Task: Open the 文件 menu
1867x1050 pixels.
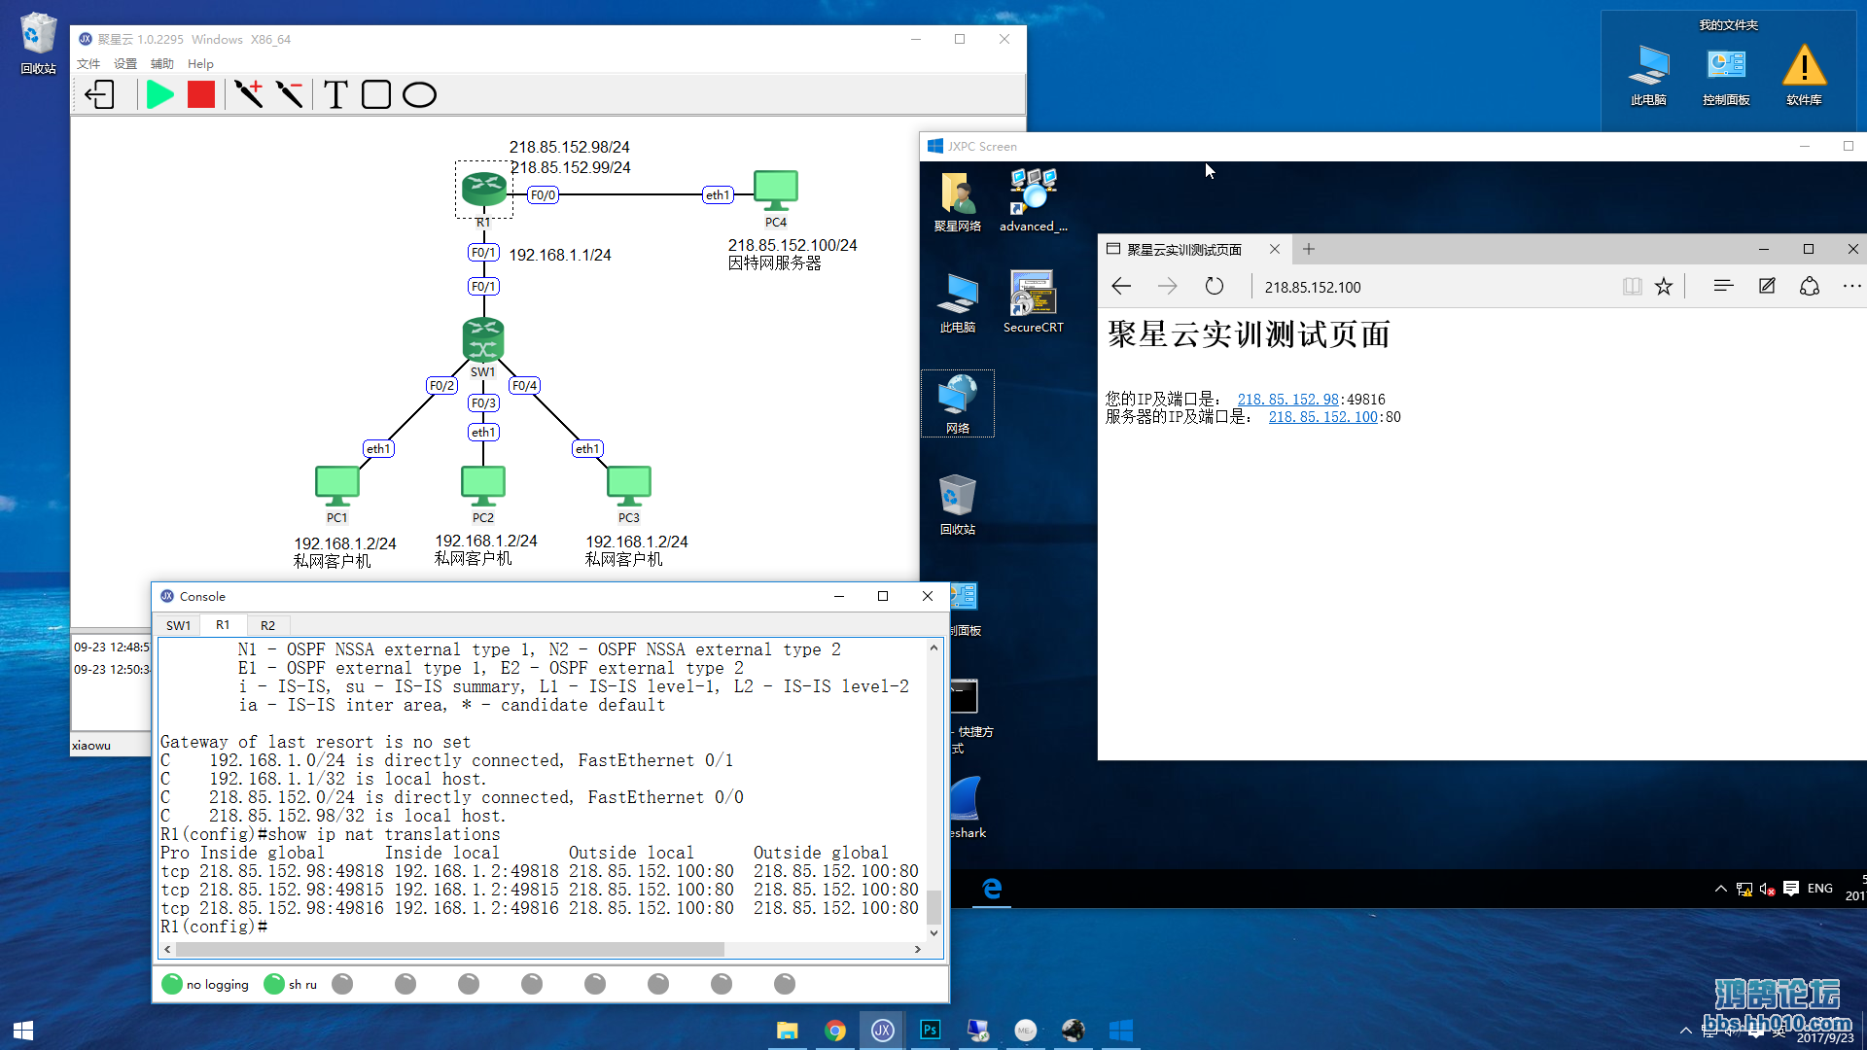Action: [88, 64]
